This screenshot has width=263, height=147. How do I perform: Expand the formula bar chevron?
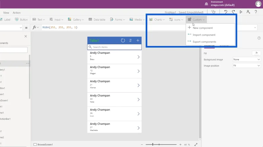click(x=255, y=28)
